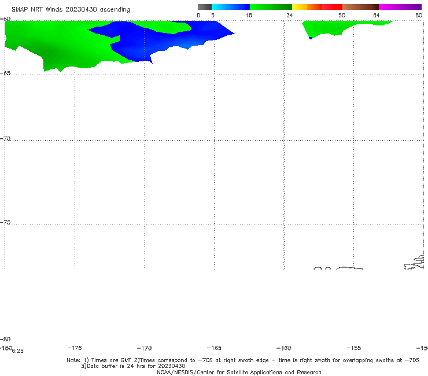Image resolution: width=428 pixels, height=376 pixels.
Task: Click the colorbar label '34'
Action: click(290, 15)
